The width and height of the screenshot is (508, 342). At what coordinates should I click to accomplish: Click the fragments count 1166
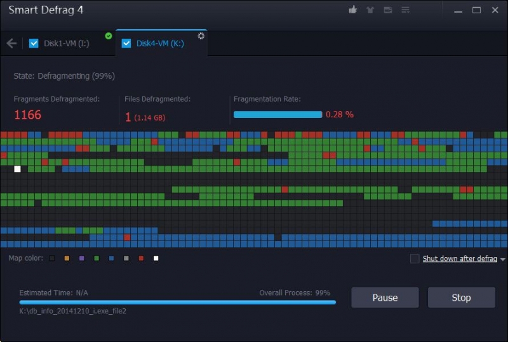click(x=27, y=115)
